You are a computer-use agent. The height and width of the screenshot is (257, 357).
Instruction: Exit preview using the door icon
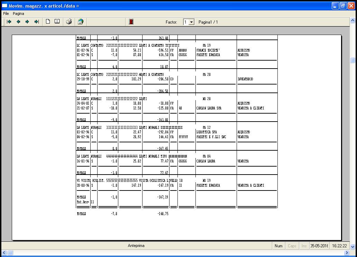pyautogui.click(x=131, y=22)
